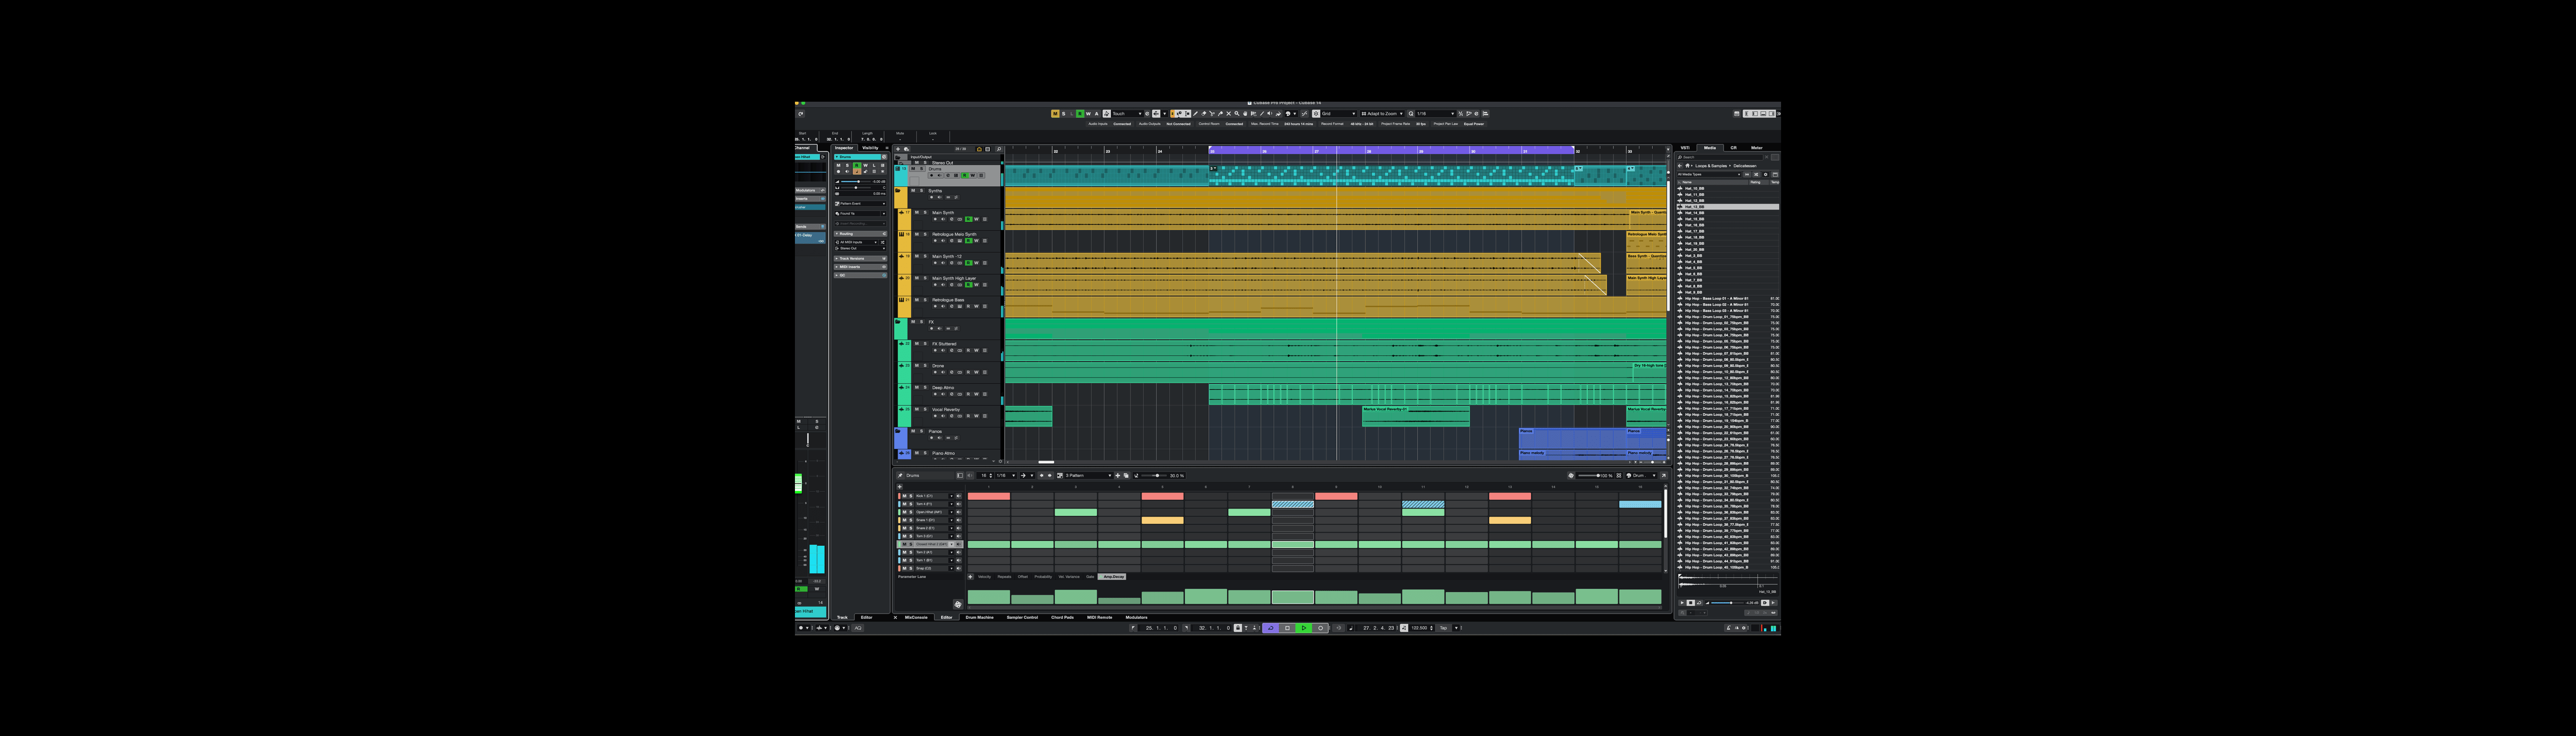Screen dimensions: 2576x736
Task: Click the Tap tempo button
Action: click(x=1444, y=628)
